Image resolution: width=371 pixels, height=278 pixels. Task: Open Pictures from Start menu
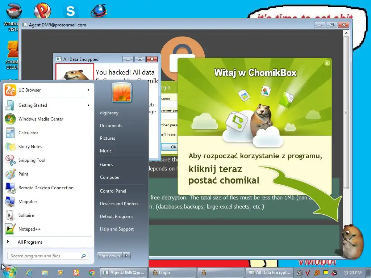pos(107,138)
